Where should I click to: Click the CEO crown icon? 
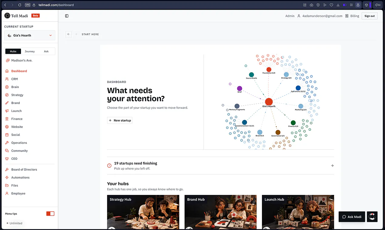(7, 159)
